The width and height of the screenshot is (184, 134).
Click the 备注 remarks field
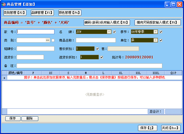pyautogui.click(x=89, y=66)
